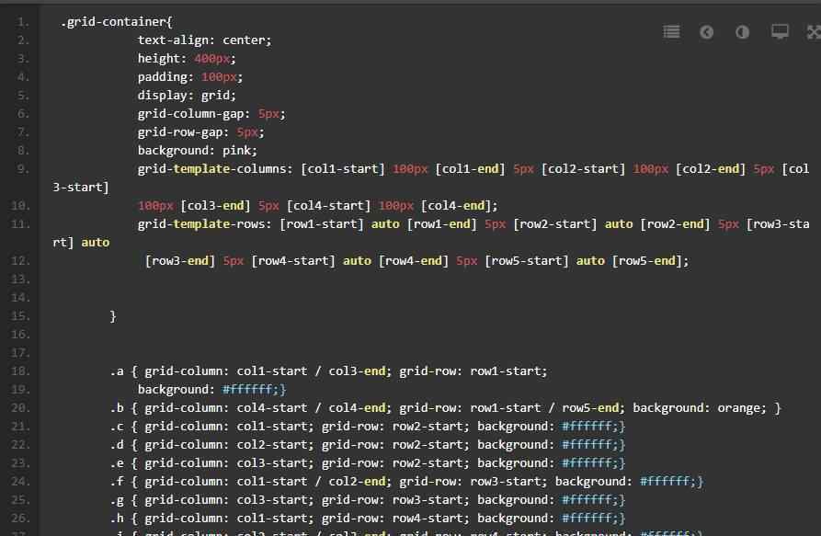Toggle the dark/light contrast theme icon
821x536 pixels.
pos(742,32)
